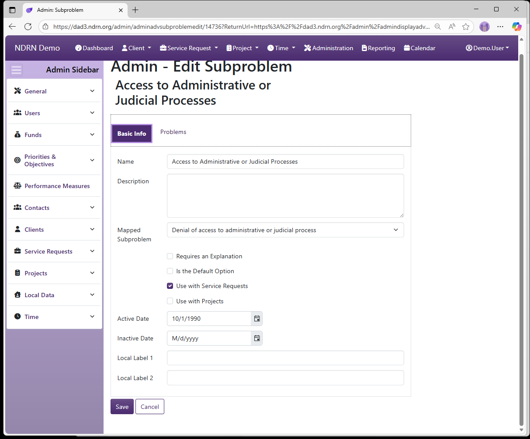
Task: Click the Projects clipboard icon in sidebar
Action: pyautogui.click(x=17, y=273)
